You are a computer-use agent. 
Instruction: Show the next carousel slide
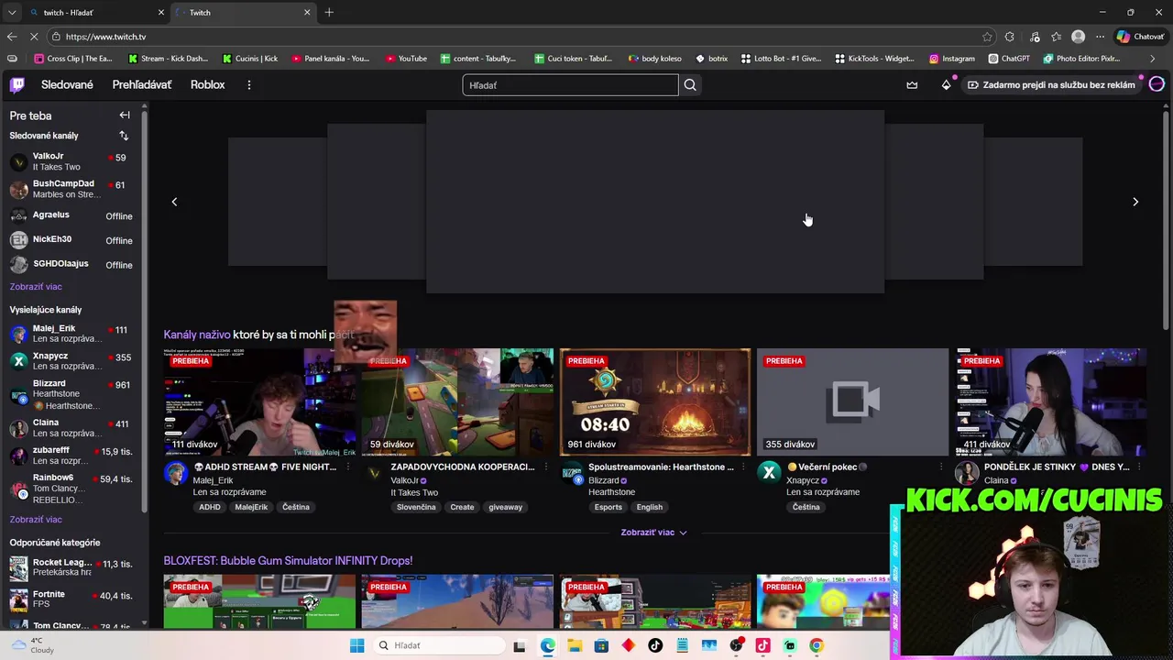1135,202
